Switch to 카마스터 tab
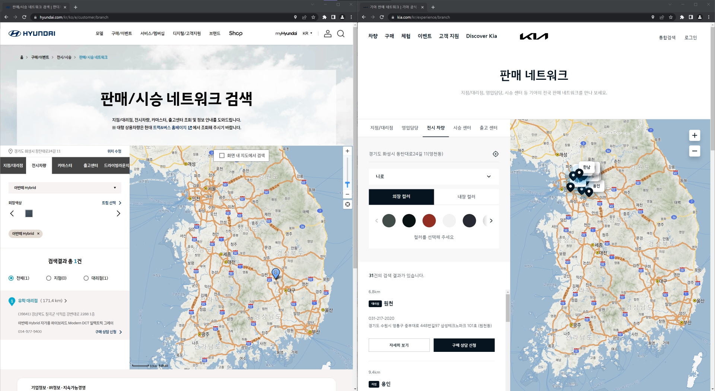Image resolution: width=715 pixels, height=391 pixels. click(x=65, y=165)
